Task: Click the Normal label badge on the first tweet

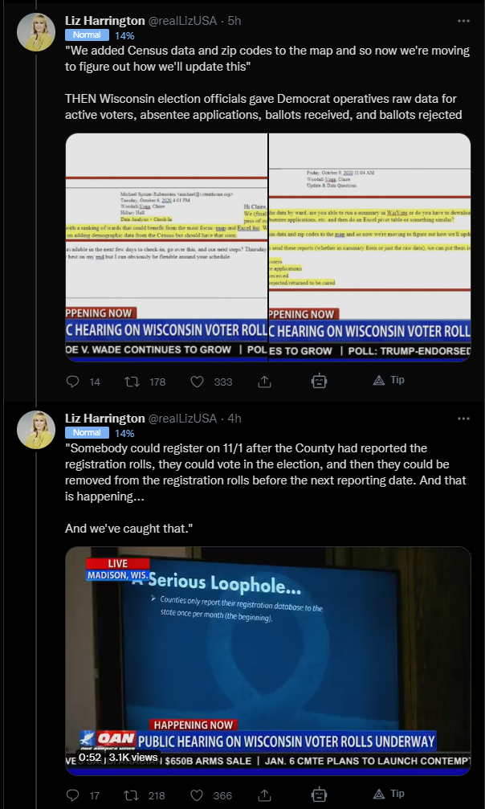Action: [x=87, y=35]
